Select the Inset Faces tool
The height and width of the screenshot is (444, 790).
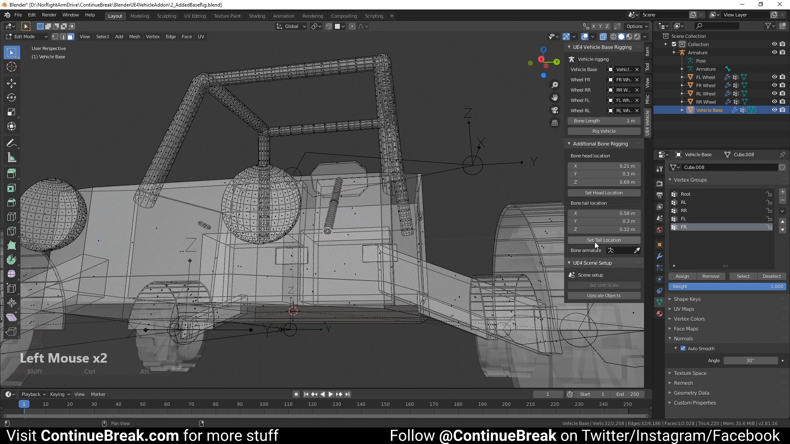(x=12, y=188)
